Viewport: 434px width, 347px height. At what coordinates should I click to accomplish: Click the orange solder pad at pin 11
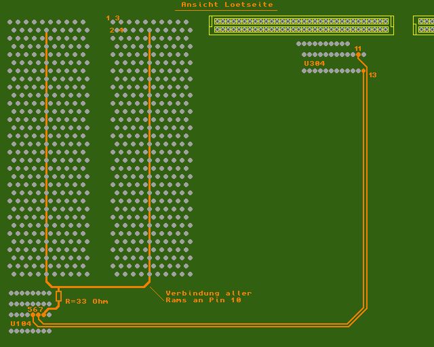(x=358, y=54)
